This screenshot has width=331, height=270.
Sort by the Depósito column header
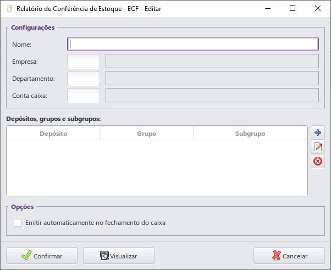point(53,134)
